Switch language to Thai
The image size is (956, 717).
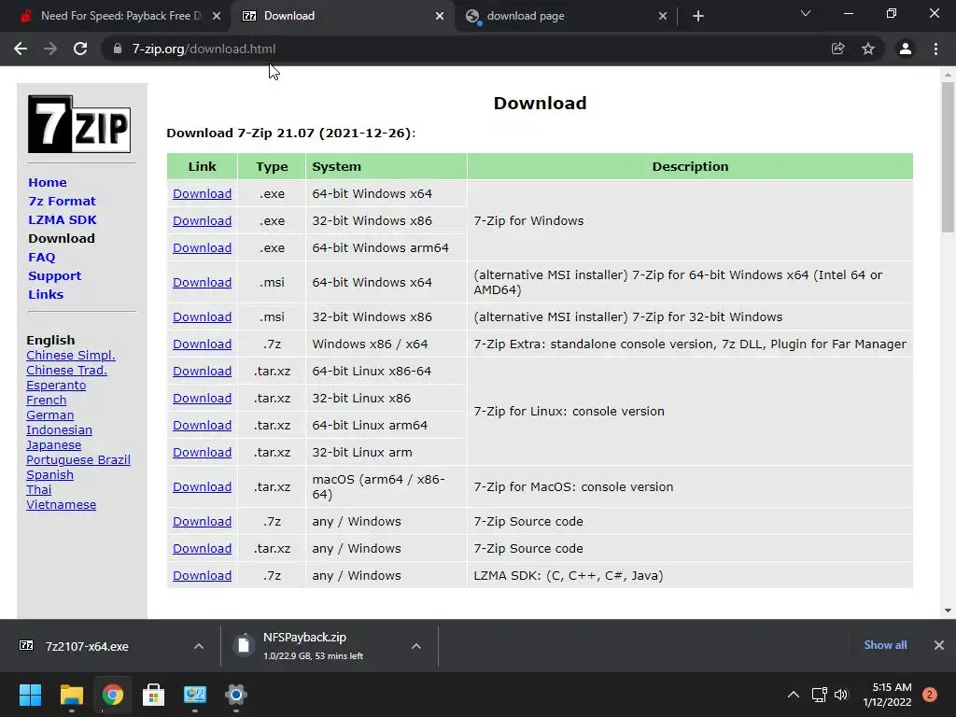point(39,489)
